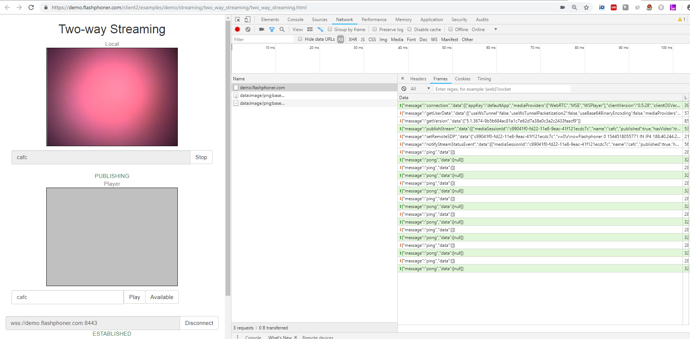Click the Disconnect button
The width and height of the screenshot is (690, 339).
pyautogui.click(x=199, y=323)
